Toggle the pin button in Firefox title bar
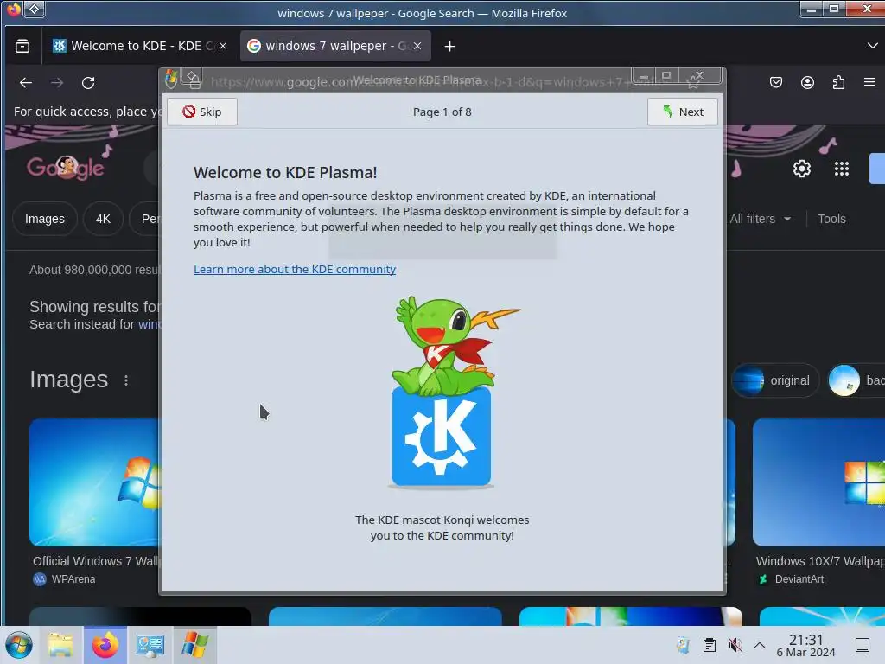Screen dimensions: 885x664 (x=34, y=9)
